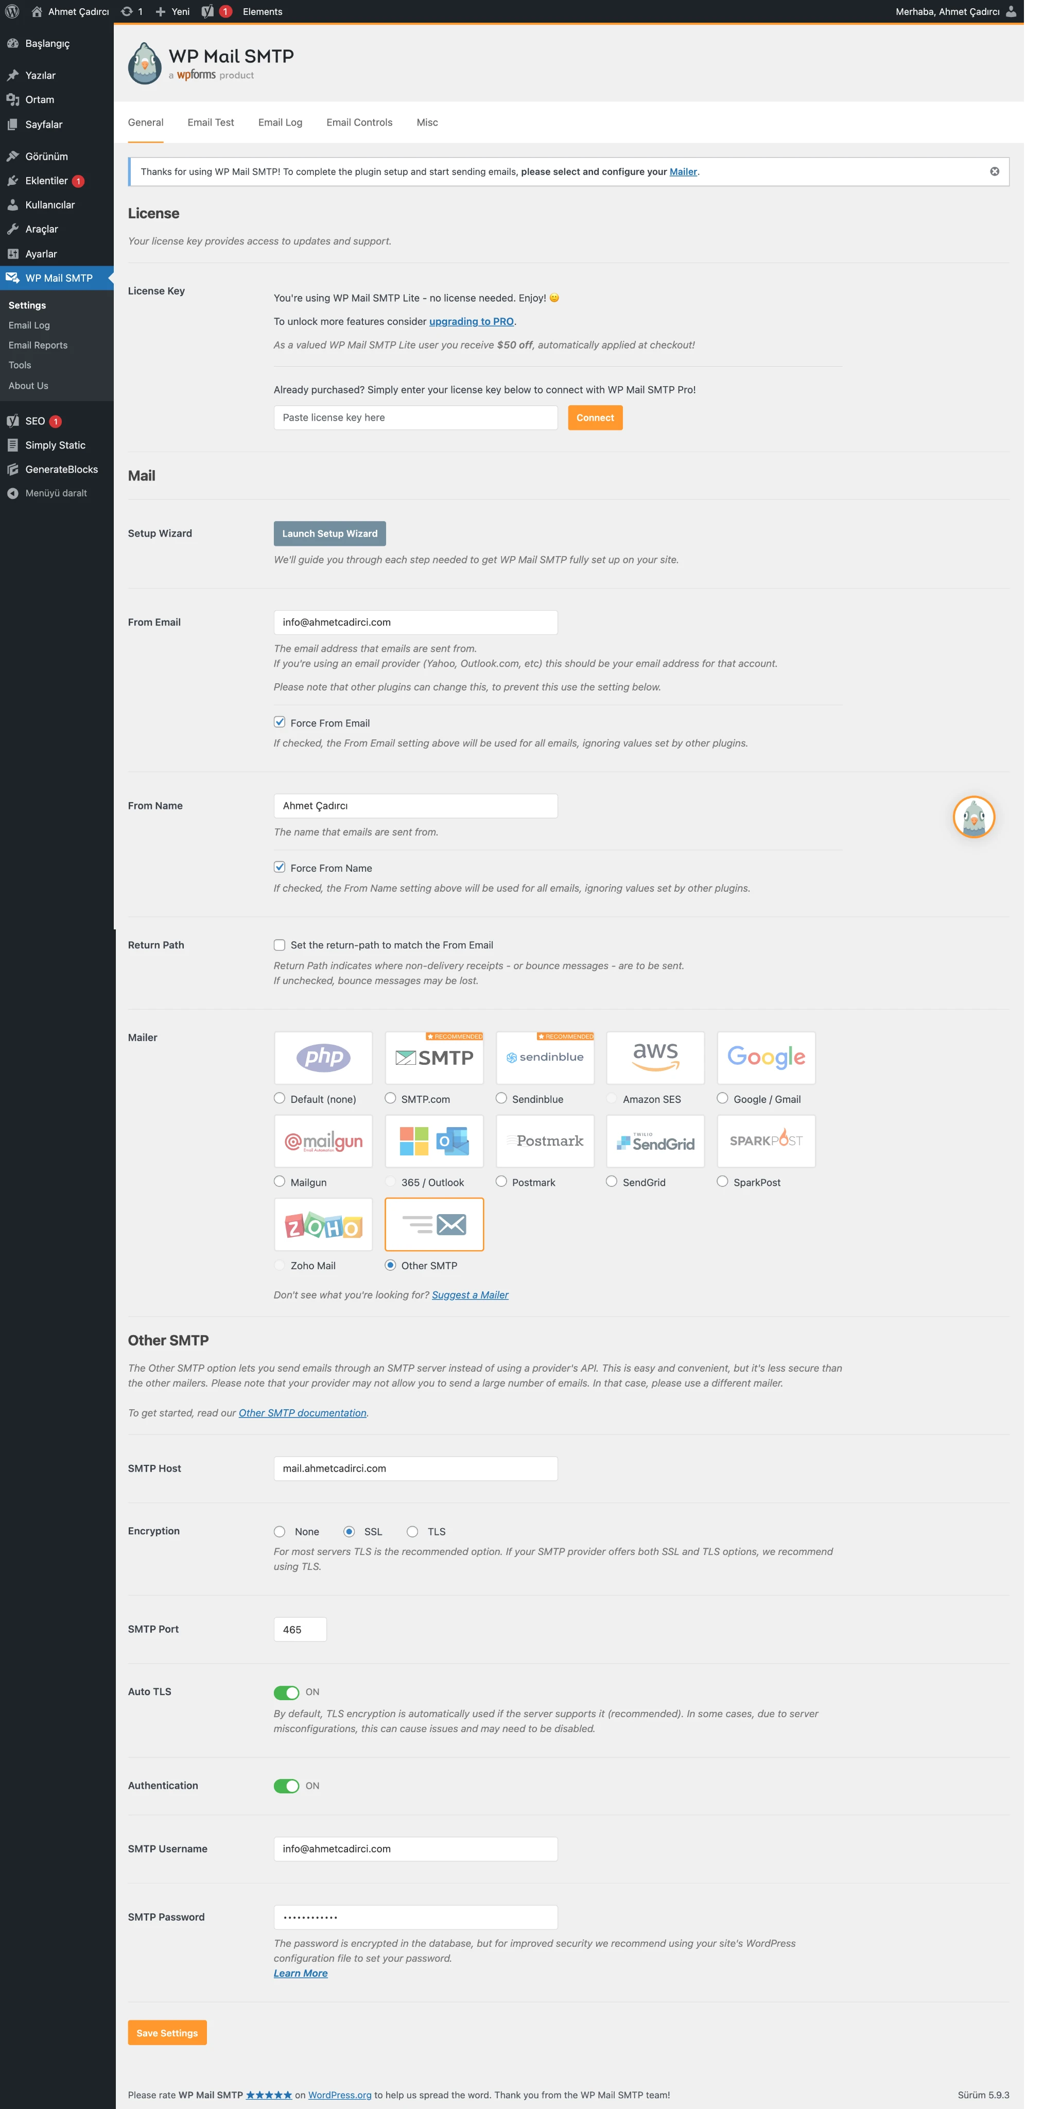Select the Postmark mailer logo
The width and height of the screenshot is (1043, 2109).
click(545, 1140)
